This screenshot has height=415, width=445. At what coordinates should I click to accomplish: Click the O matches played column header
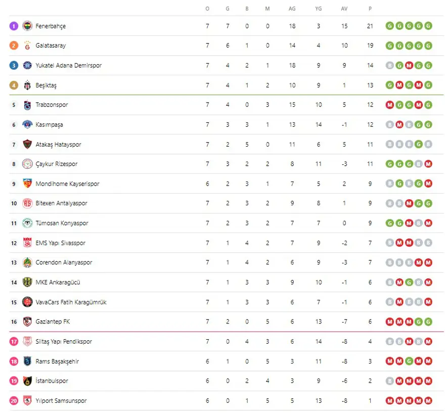point(207,9)
